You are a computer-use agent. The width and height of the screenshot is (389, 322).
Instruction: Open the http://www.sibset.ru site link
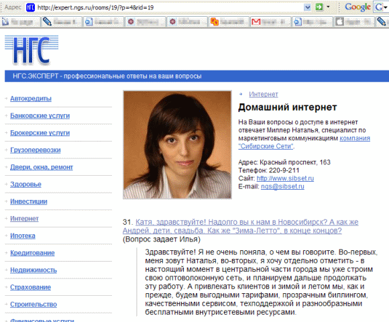(x=285, y=178)
